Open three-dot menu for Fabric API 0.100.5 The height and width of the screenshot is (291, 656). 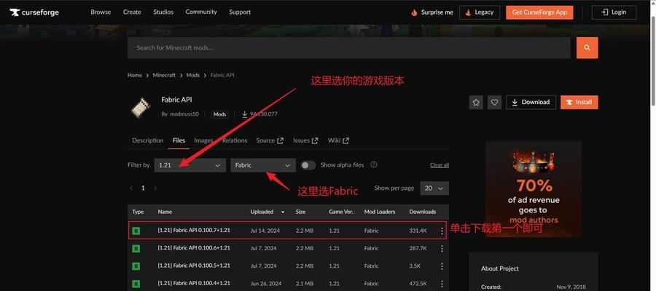pos(442,266)
